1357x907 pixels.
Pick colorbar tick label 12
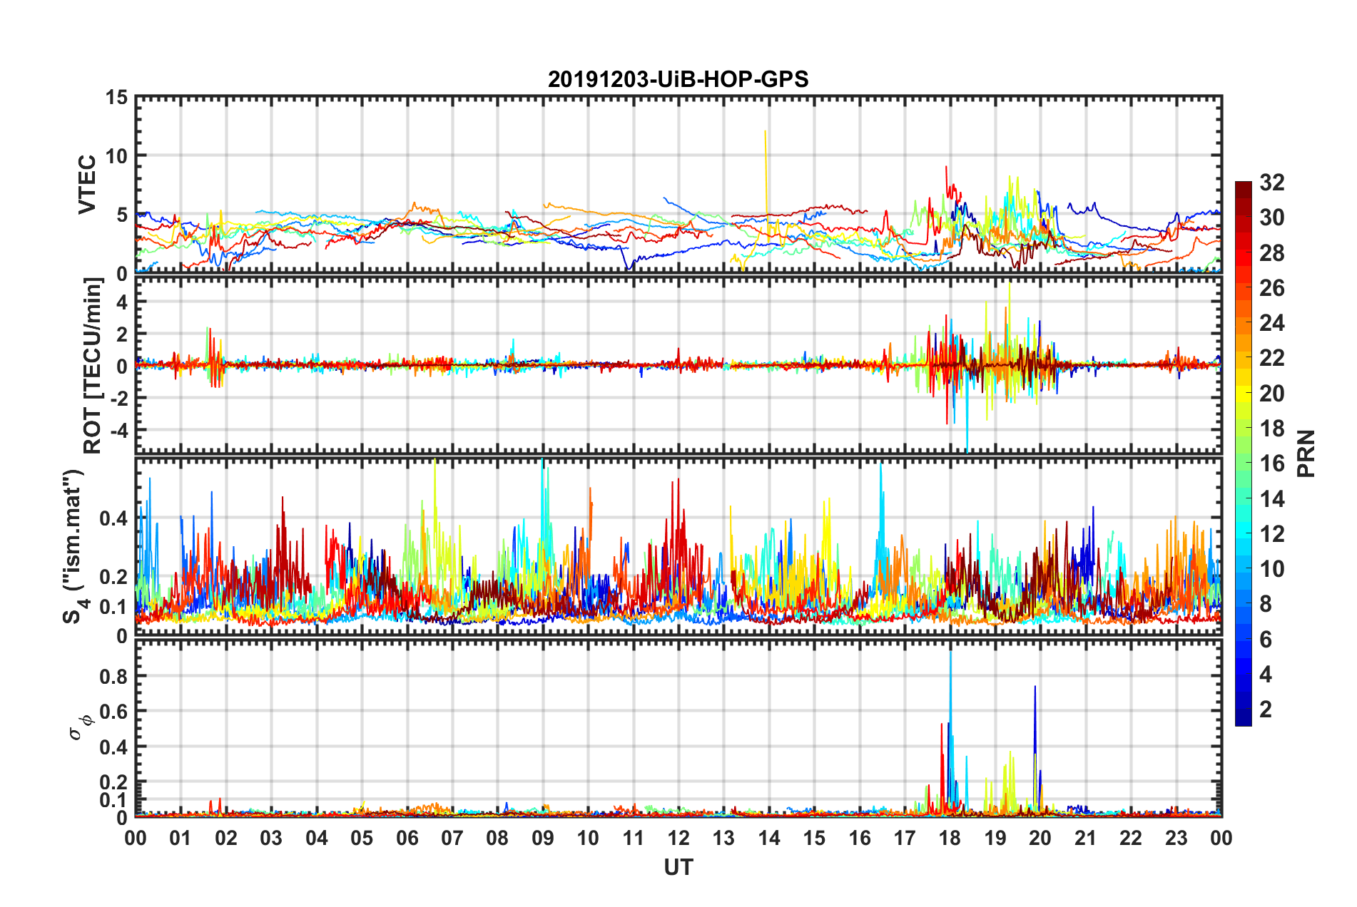[x=1272, y=534]
